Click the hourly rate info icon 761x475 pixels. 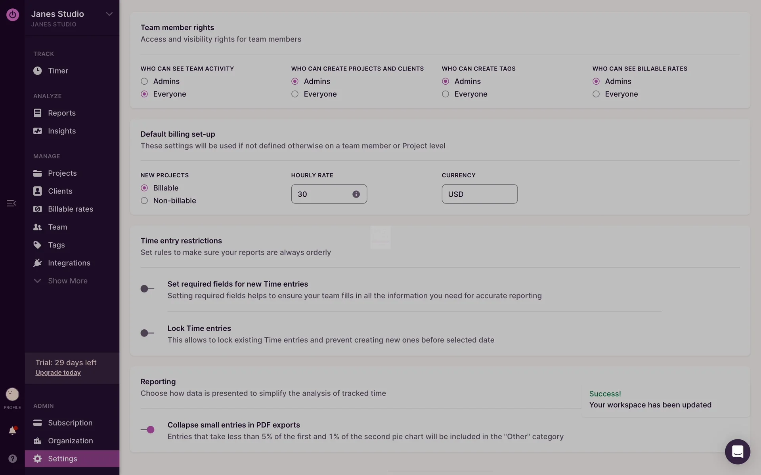click(x=356, y=194)
